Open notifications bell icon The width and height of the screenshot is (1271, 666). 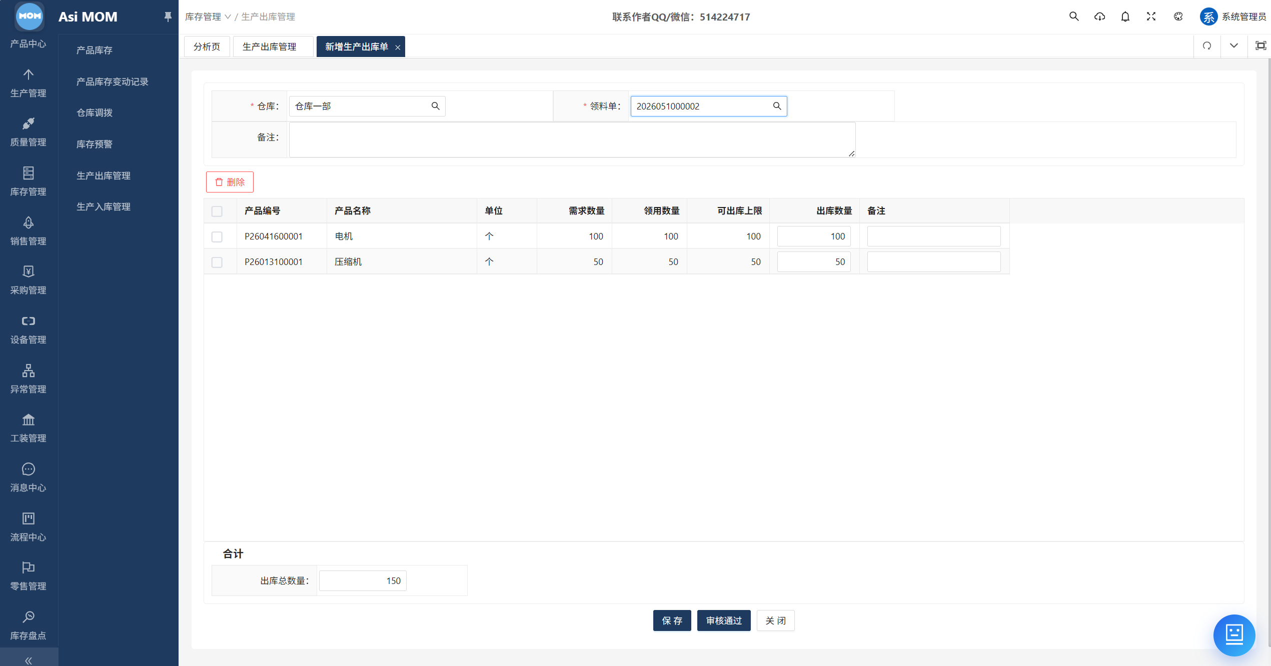click(x=1125, y=16)
